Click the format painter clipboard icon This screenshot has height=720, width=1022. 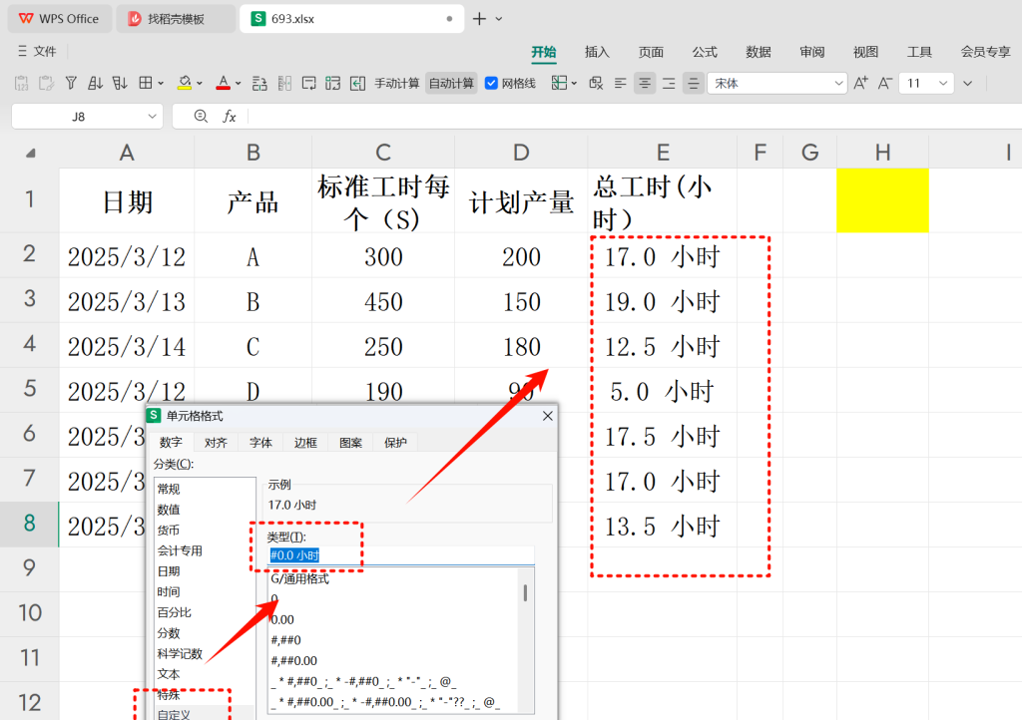46,83
